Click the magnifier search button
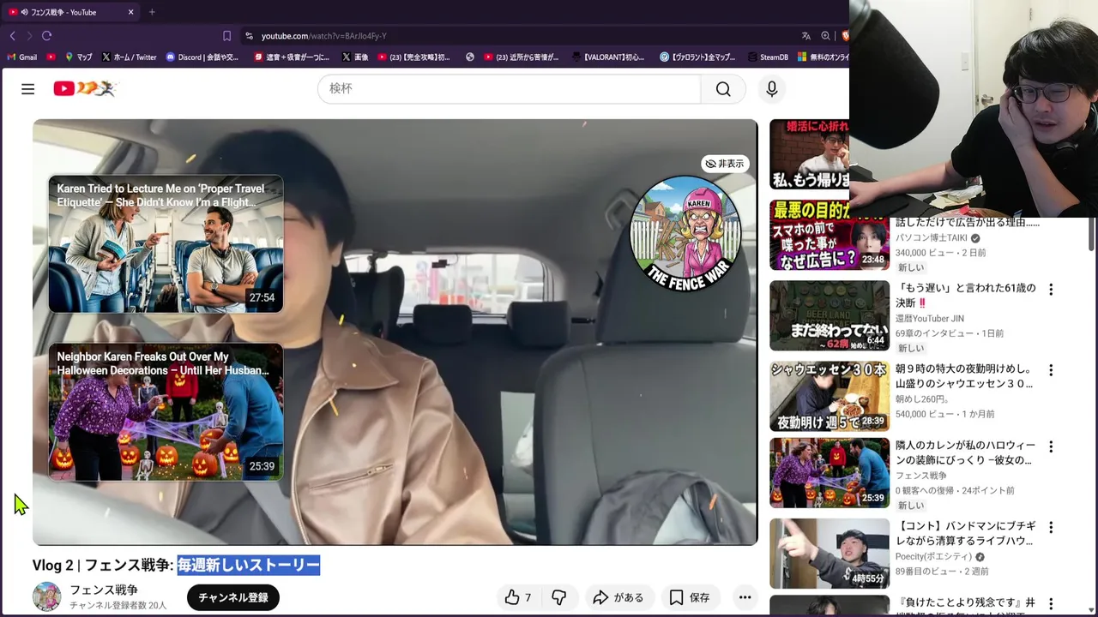 point(723,89)
